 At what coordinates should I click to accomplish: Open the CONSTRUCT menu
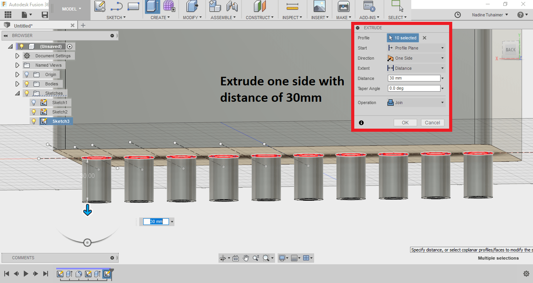point(259,18)
